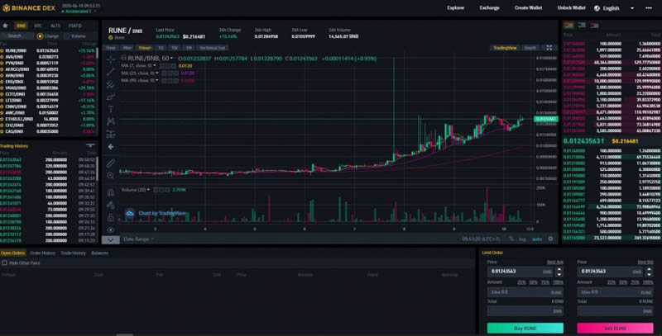The image size is (662, 336).
Task: Switch to ALTS market tab
Action: [55, 26]
